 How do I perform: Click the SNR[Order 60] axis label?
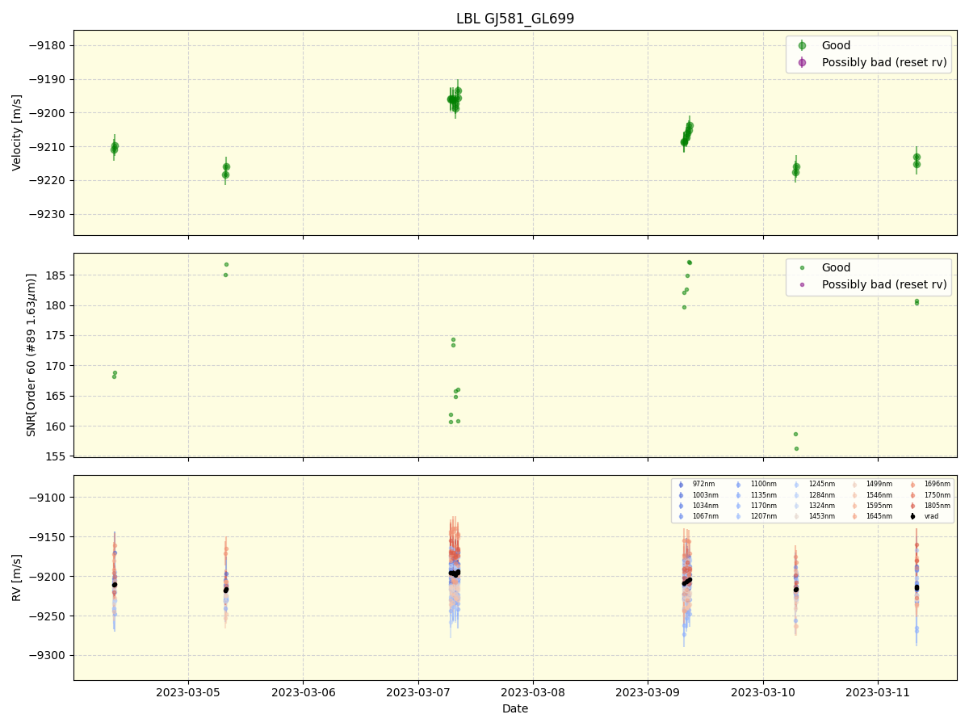coord(31,355)
